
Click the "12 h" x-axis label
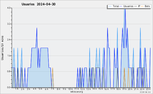[x=82, y=89]
